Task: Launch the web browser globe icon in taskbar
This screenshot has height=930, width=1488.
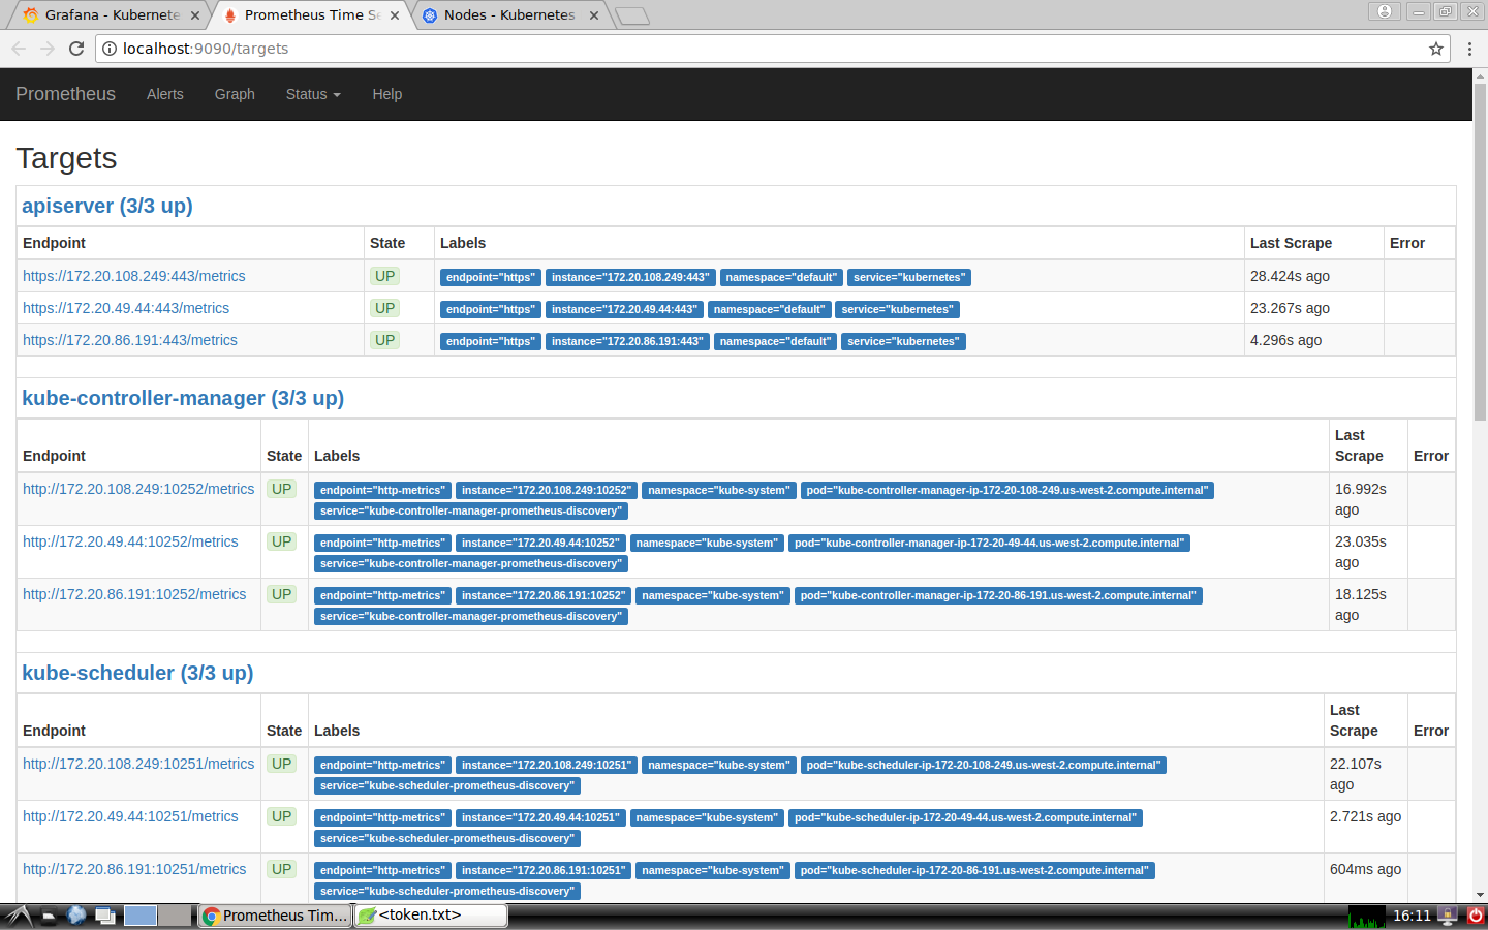Action: 76,915
